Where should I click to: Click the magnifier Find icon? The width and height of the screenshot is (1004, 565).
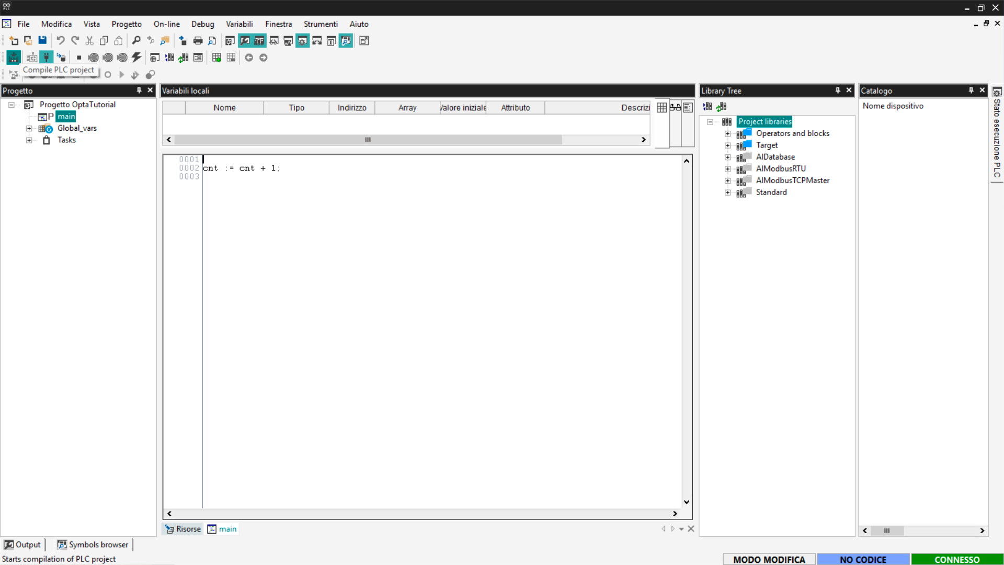click(136, 41)
